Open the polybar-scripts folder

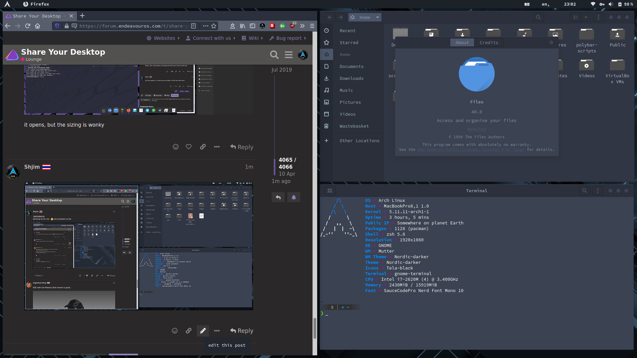(x=587, y=40)
